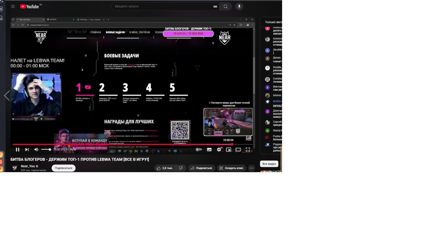Click the 'Сергей' chat author name
This screenshot has height=242, width=431.
point(277,122)
